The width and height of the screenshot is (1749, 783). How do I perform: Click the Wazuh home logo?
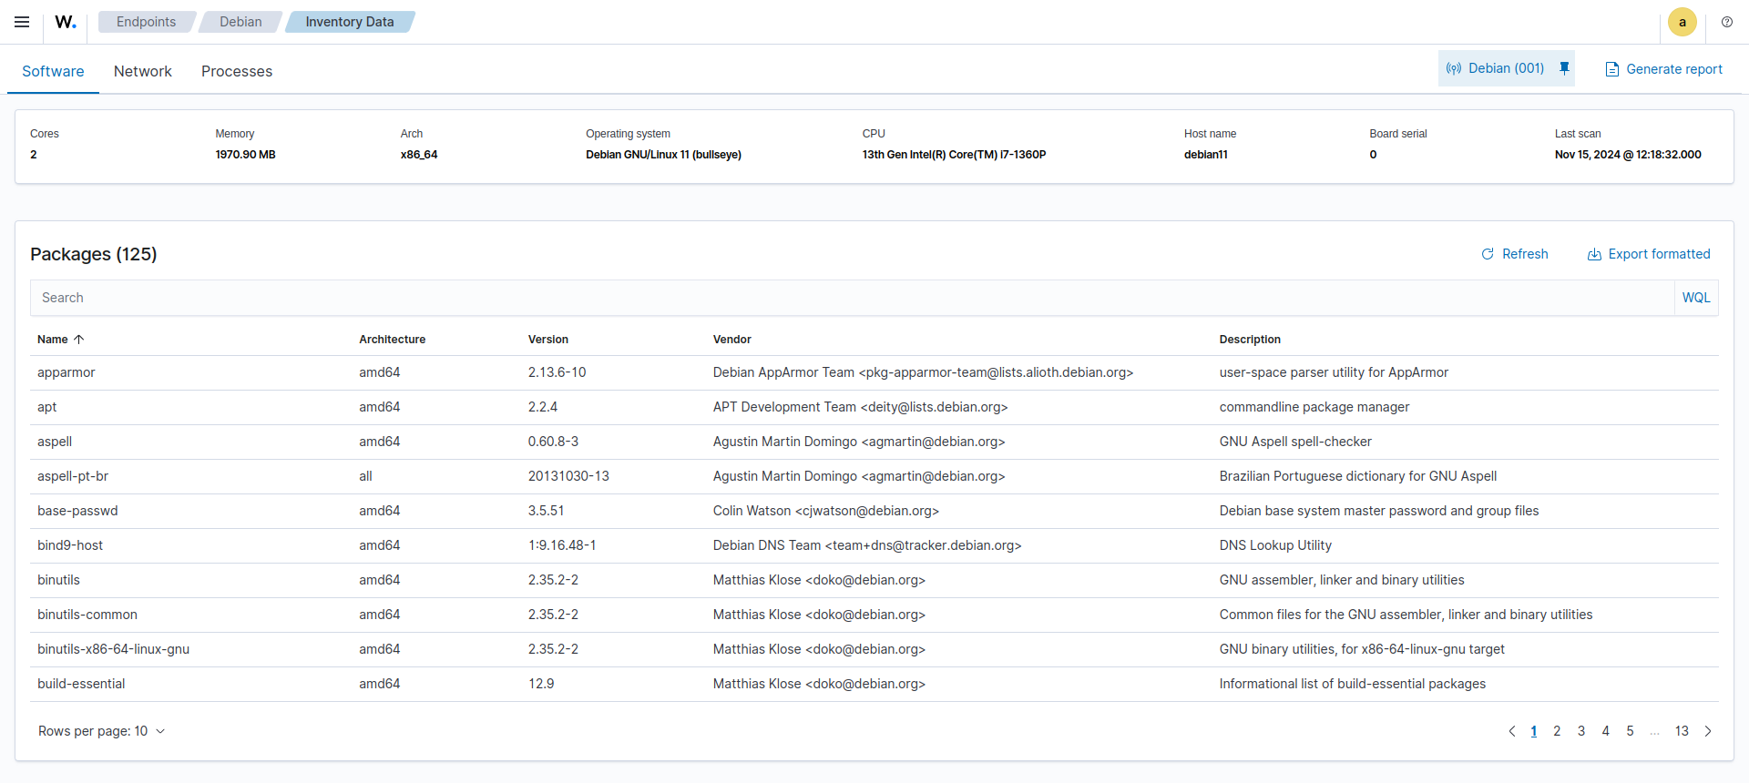point(66,22)
